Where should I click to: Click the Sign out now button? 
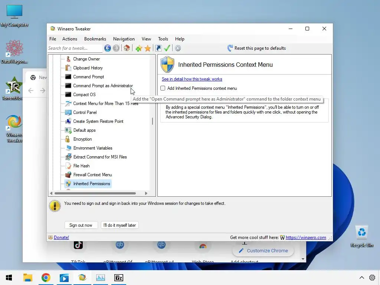pos(81,225)
